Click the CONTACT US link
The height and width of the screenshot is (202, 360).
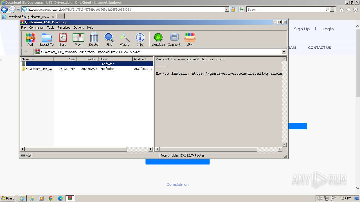click(319, 48)
